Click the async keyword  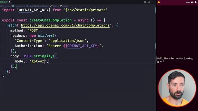coord(83,20)
